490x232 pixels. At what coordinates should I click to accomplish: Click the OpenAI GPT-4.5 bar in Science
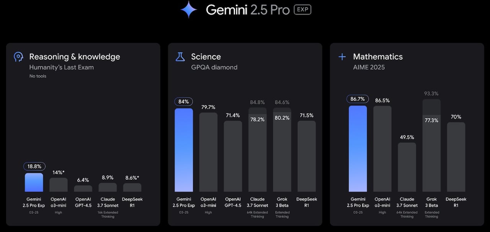point(233,156)
